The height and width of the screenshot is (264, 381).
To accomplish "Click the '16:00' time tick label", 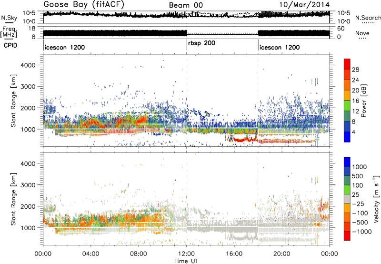I will coord(234,254).
